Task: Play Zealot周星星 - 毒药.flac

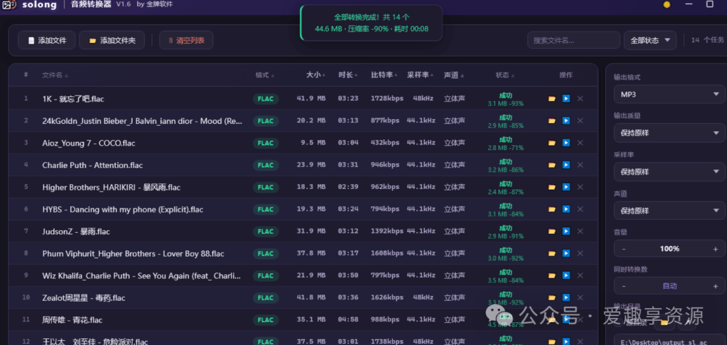Action: (565, 297)
